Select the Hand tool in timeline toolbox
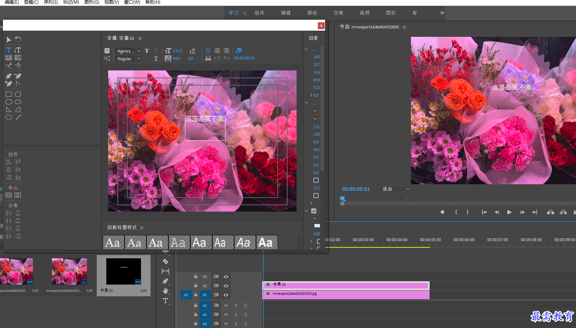This screenshot has height=328, width=576. [x=165, y=291]
